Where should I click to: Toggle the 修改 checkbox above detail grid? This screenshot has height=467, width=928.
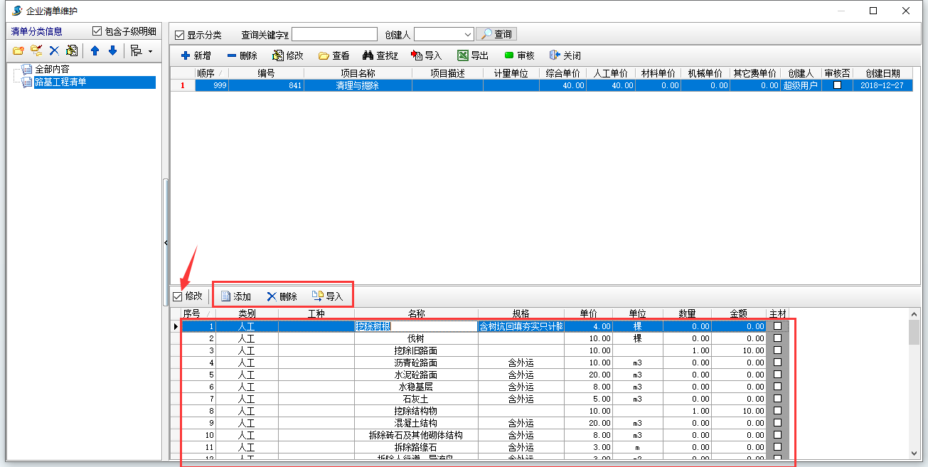pos(178,296)
